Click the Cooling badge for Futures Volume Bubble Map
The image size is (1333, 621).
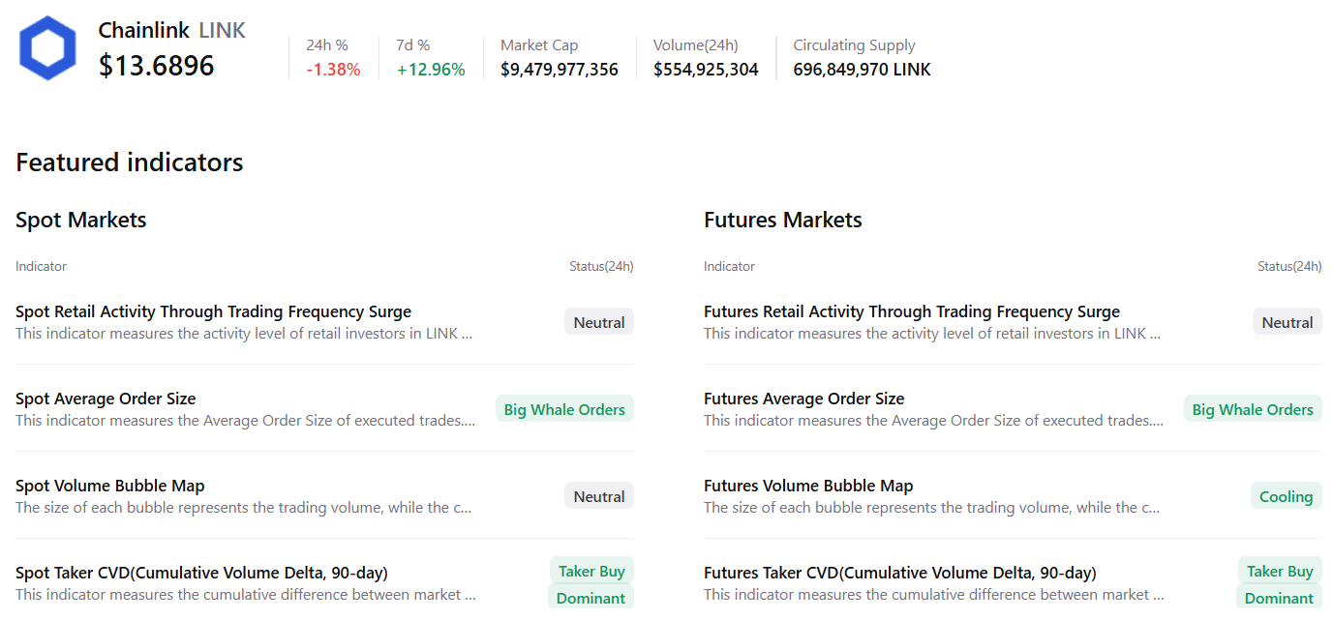tap(1286, 495)
